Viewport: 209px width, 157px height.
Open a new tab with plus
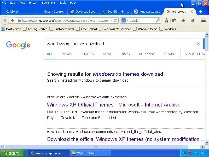coord(200,12)
